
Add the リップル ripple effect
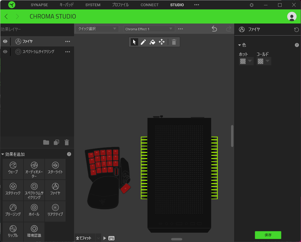[x=13, y=232]
